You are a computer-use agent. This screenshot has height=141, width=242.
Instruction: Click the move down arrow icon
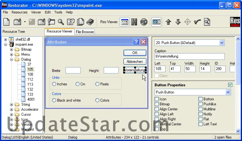click(178, 22)
